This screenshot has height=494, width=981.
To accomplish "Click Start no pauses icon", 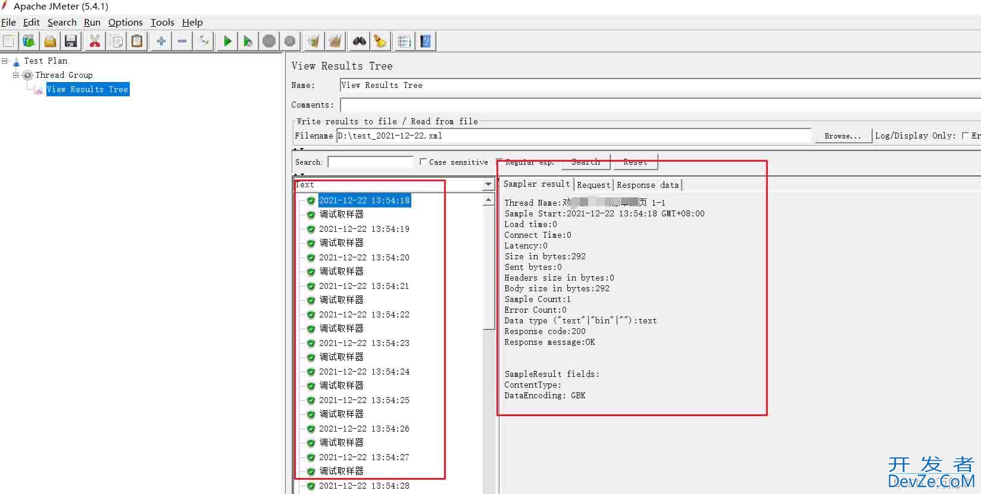I will tap(248, 41).
